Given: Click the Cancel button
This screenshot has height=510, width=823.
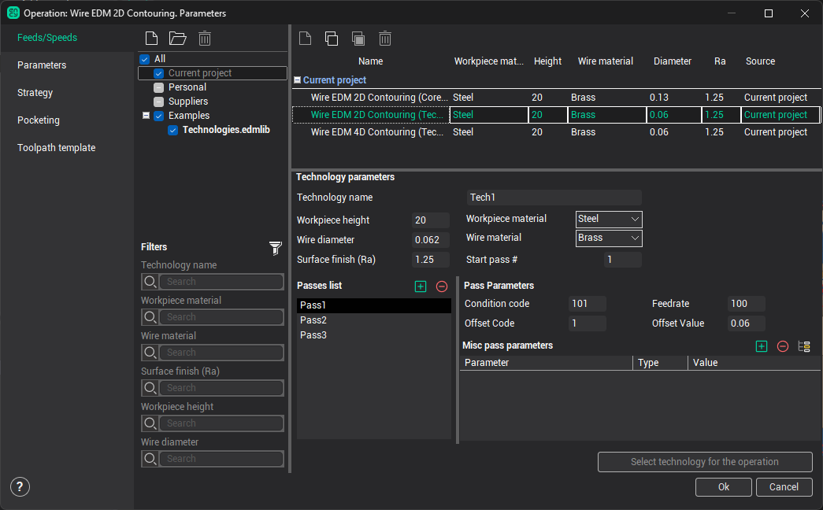Looking at the screenshot, I should coord(784,487).
